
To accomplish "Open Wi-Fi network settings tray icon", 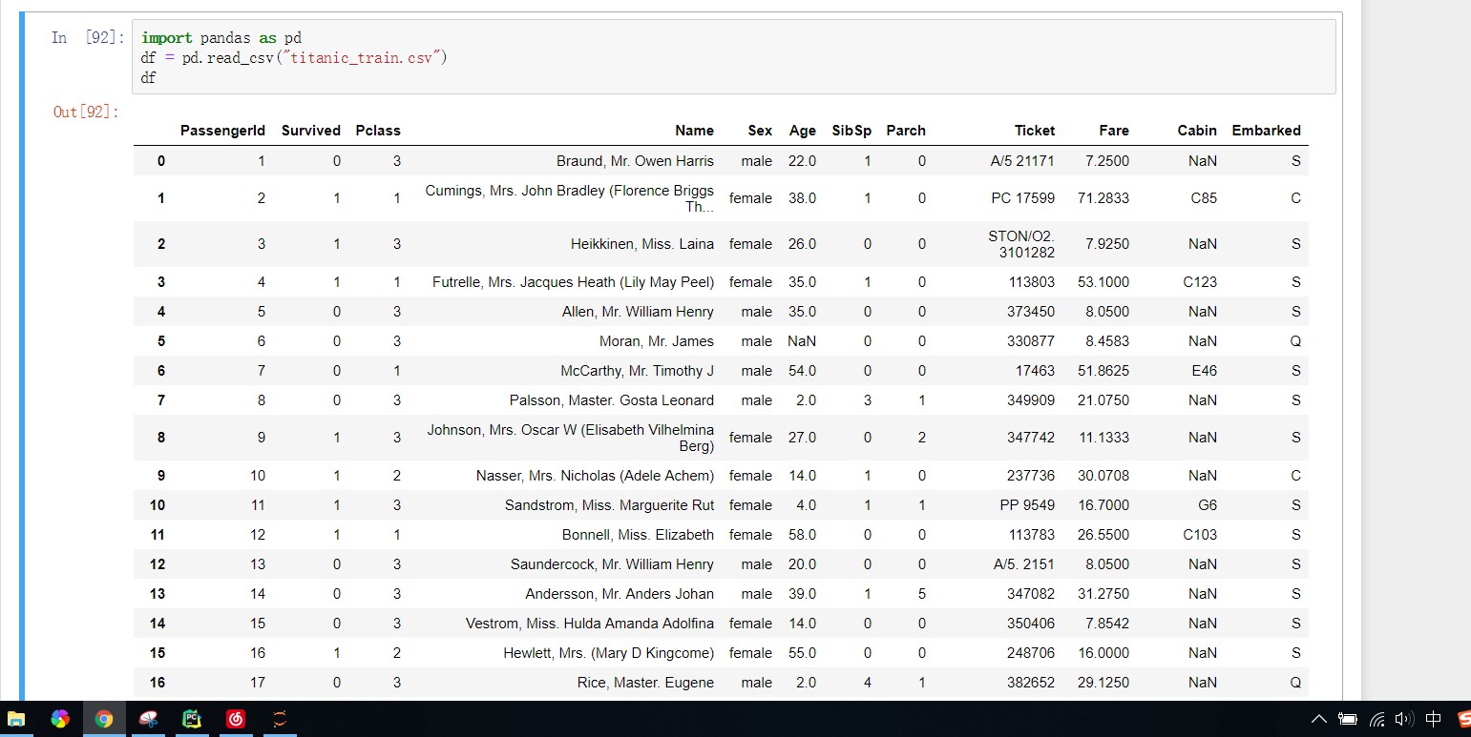I will [x=1376, y=719].
